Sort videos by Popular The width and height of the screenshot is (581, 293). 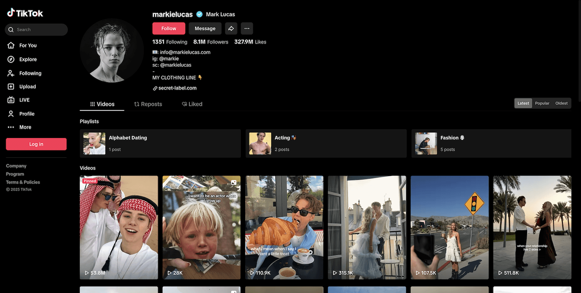[542, 103]
